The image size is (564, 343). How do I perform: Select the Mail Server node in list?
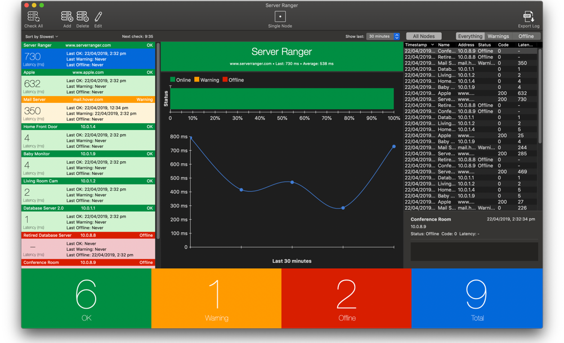[x=88, y=111]
